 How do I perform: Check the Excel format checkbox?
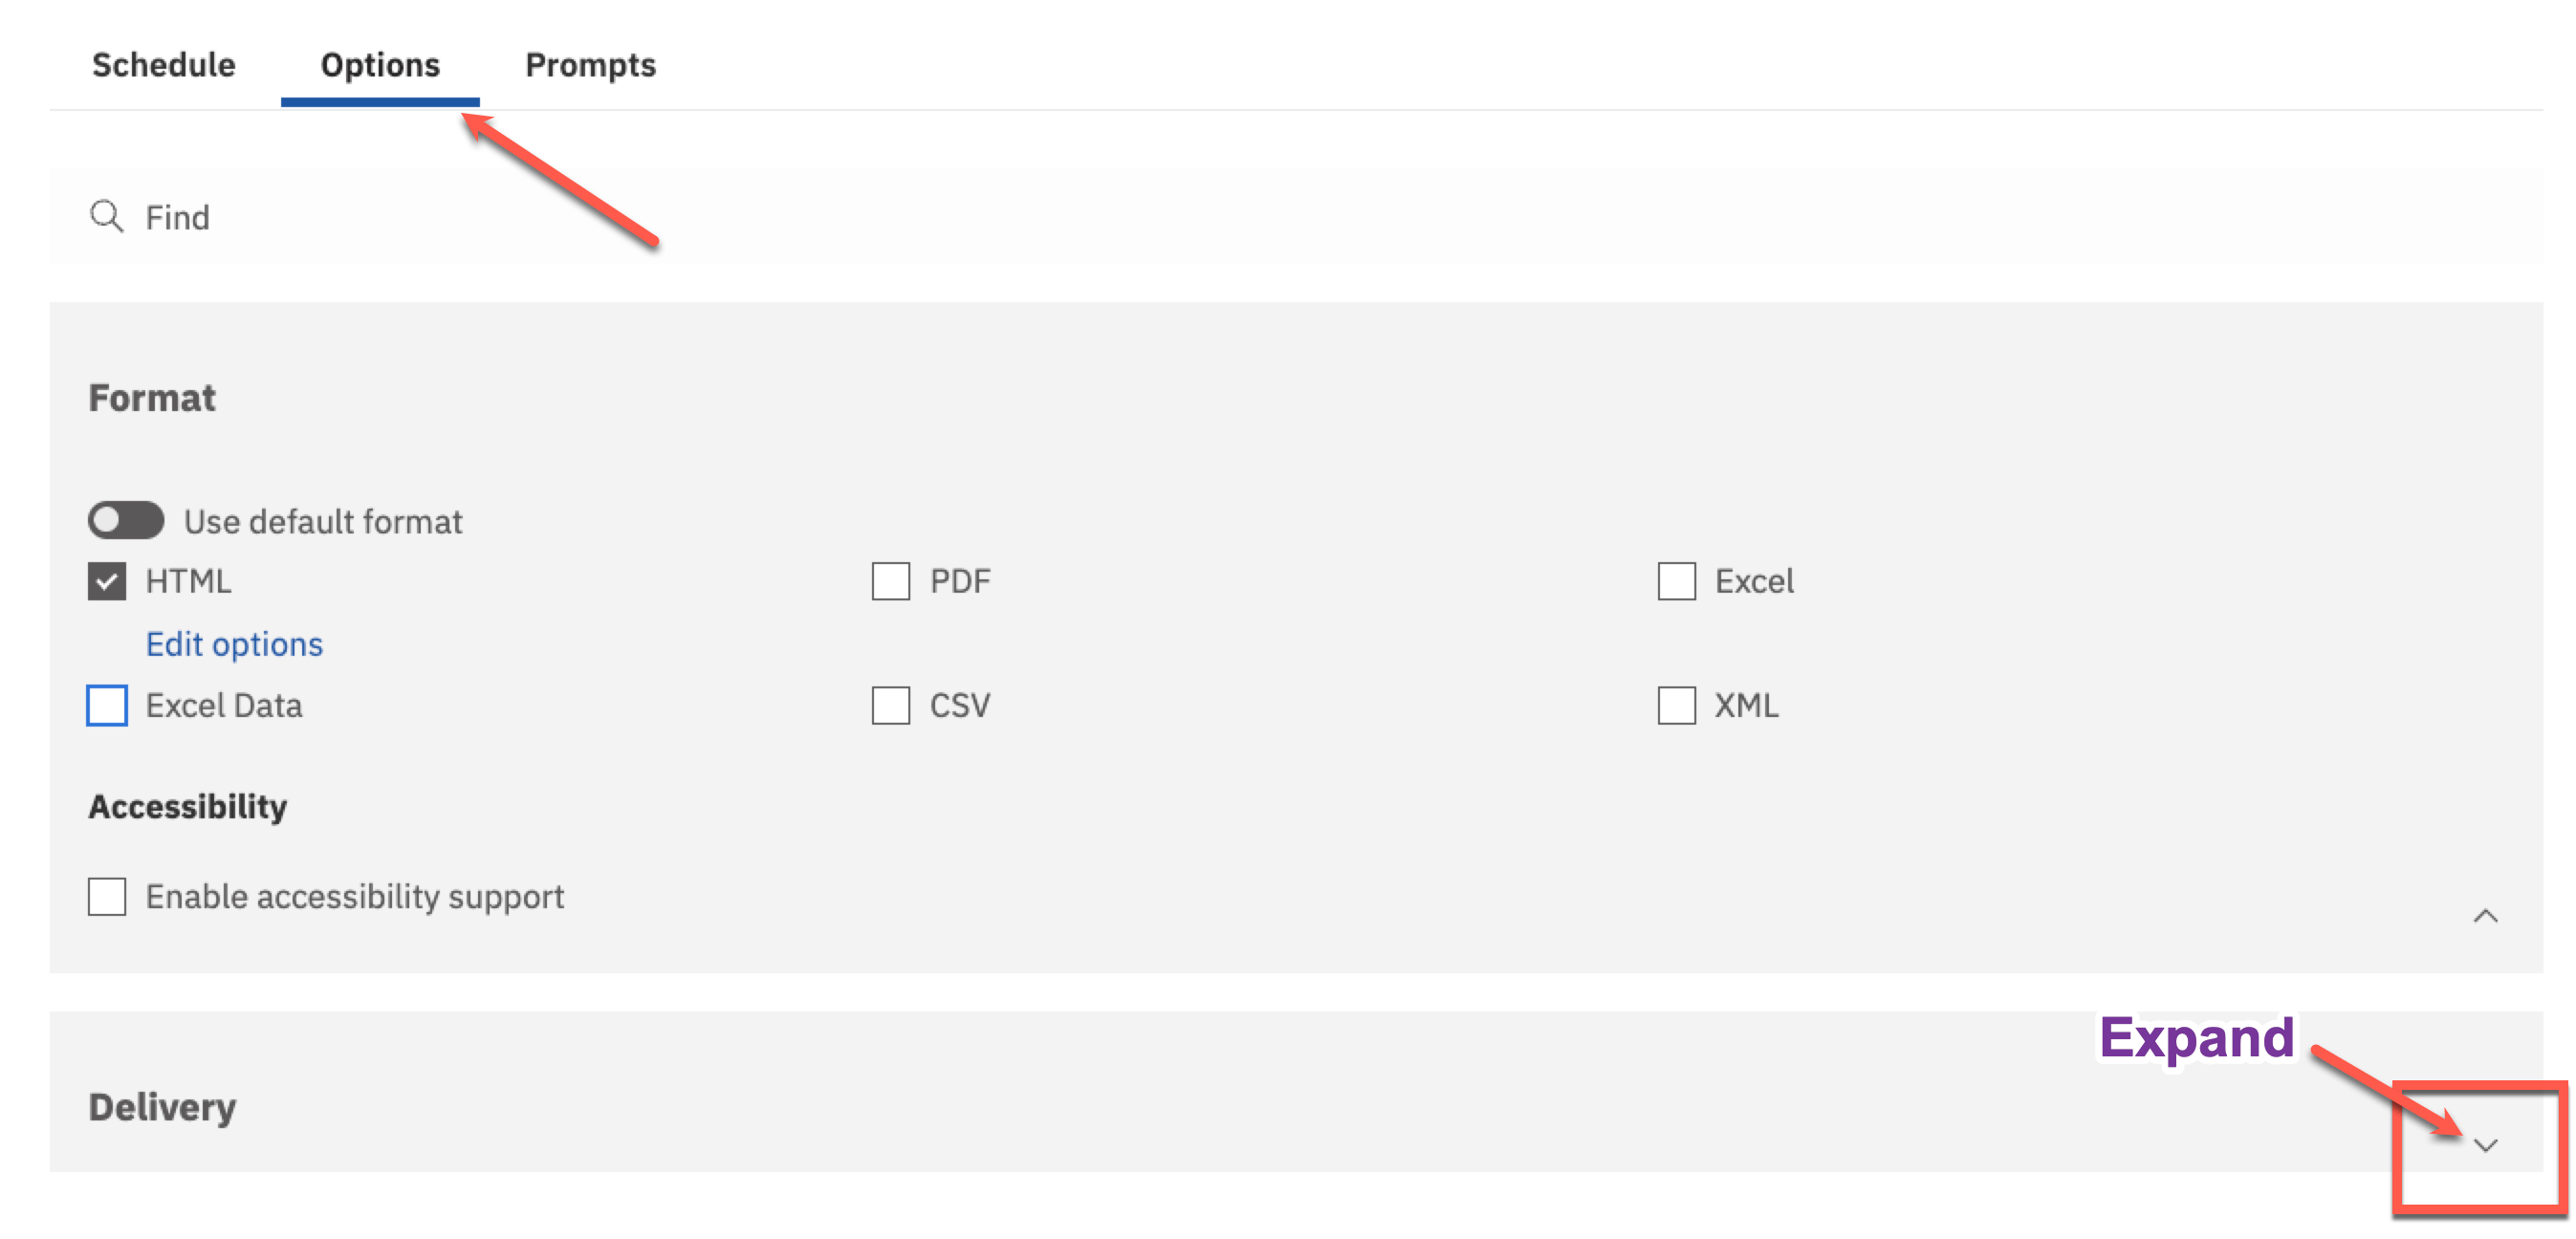(x=1675, y=580)
